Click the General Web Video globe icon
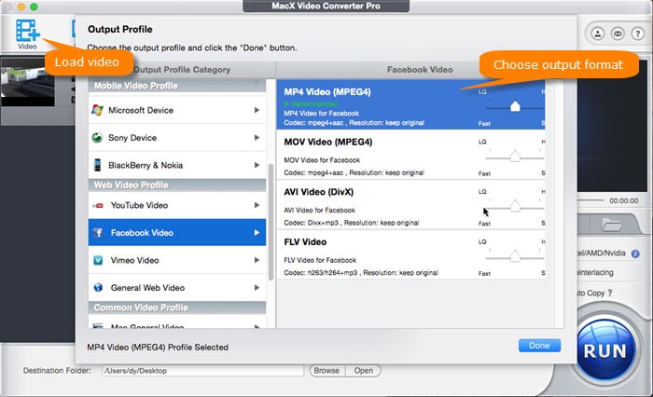 click(98, 288)
